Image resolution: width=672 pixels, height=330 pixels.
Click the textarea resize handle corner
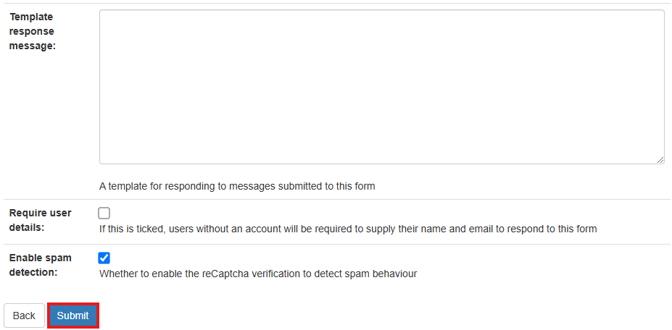coord(660,160)
